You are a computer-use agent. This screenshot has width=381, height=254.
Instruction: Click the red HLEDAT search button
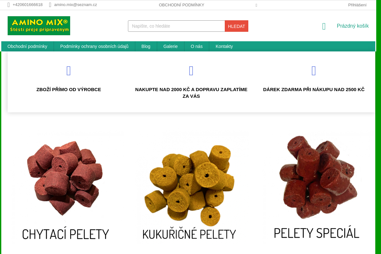coord(237,26)
